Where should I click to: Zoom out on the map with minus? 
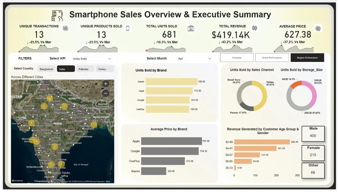(106, 93)
